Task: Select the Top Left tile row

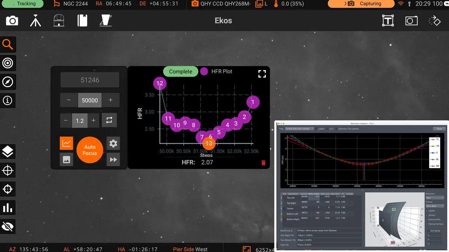Action: (x=321, y=198)
